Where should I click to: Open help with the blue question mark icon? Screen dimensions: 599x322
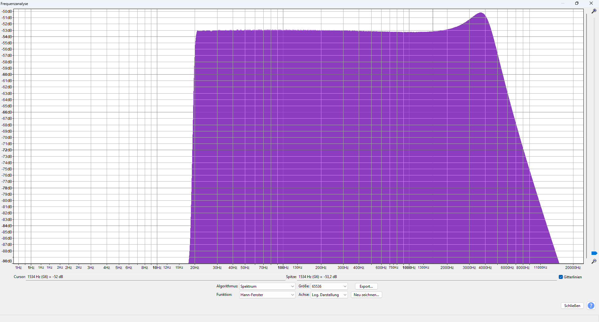point(591,306)
